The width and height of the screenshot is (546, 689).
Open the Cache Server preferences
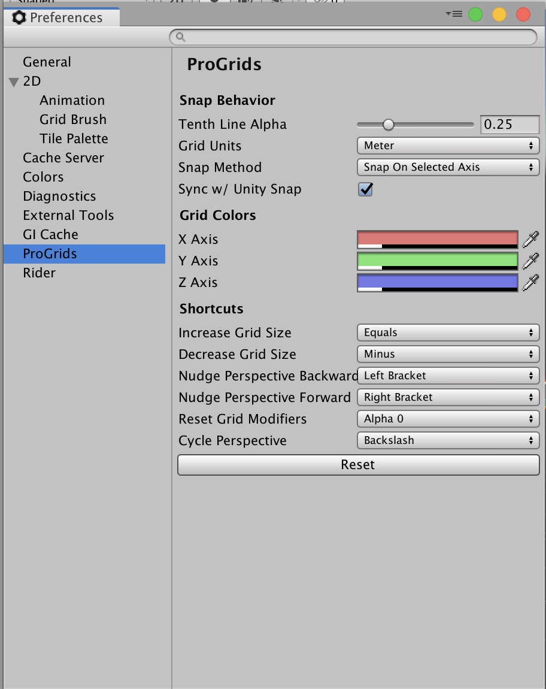(63, 158)
